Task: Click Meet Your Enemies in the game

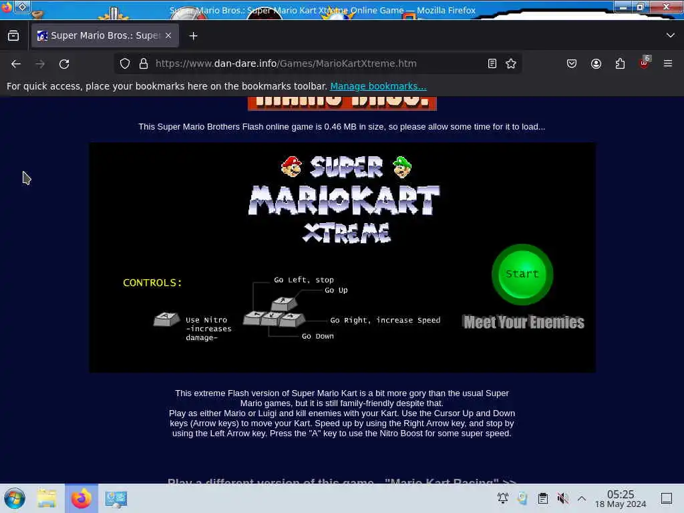Action: click(x=524, y=323)
